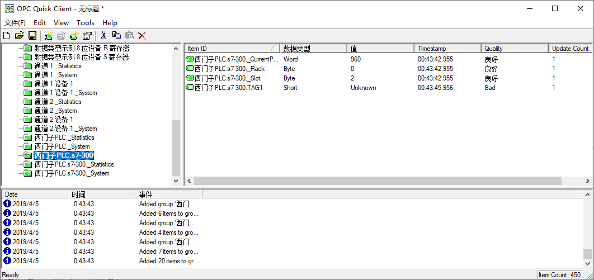Click the 数据类型 column header
594x280 pixels.
(313, 49)
